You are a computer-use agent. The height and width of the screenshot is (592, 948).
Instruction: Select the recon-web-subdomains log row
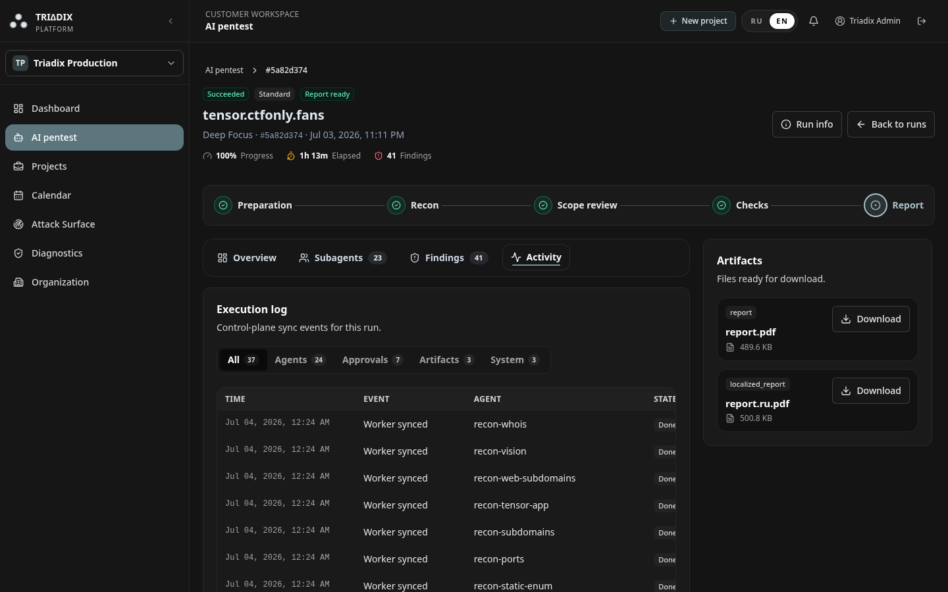[x=446, y=478]
